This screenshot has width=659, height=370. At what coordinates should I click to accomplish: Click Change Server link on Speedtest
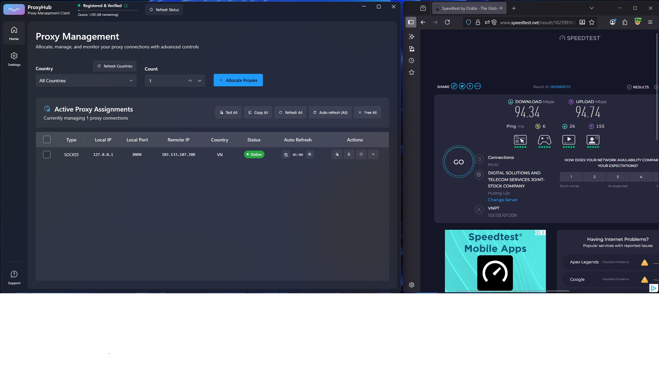502,200
